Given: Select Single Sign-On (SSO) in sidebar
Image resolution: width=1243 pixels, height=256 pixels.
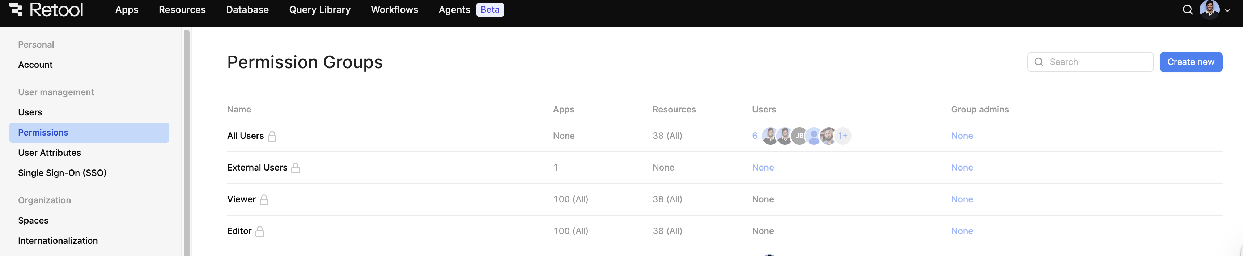Looking at the screenshot, I should (x=62, y=173).
